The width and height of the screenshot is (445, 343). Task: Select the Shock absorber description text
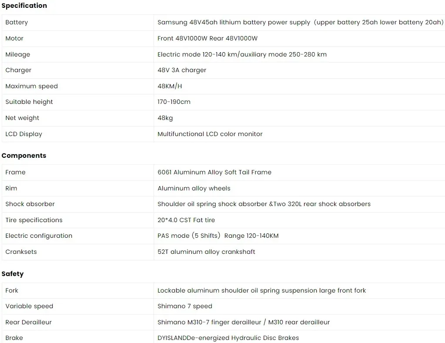tap(264, 204)
